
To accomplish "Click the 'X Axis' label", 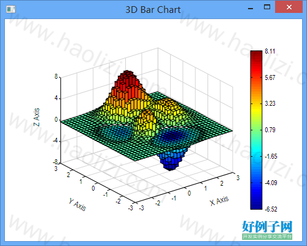I will 219,200.
